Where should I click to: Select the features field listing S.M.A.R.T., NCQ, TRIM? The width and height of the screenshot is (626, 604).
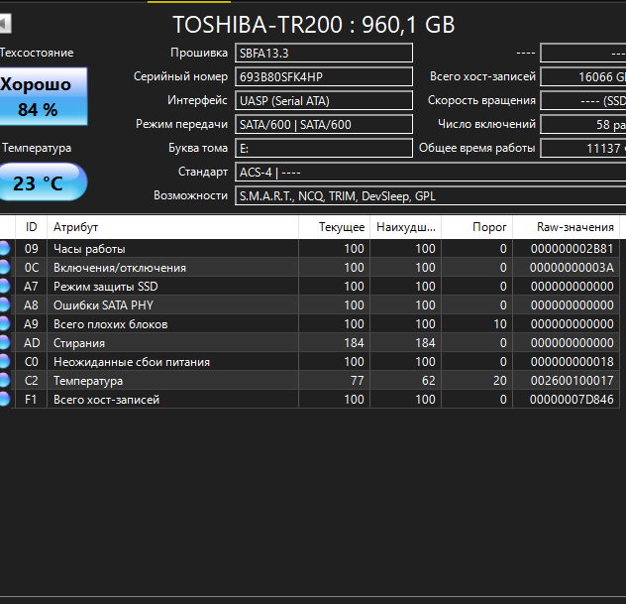(430, 195)
